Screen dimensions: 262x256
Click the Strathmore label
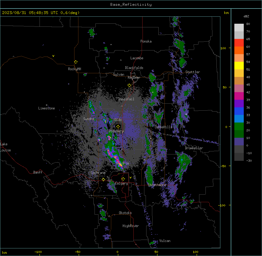(x=157, y=185)
